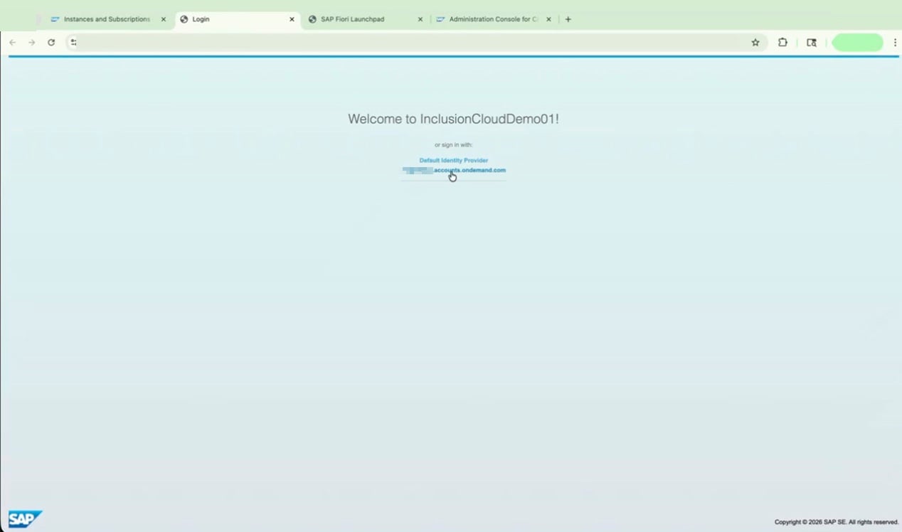Select the Login browser tab
This screenshot has height=532, width=902.
coord(238,19)
